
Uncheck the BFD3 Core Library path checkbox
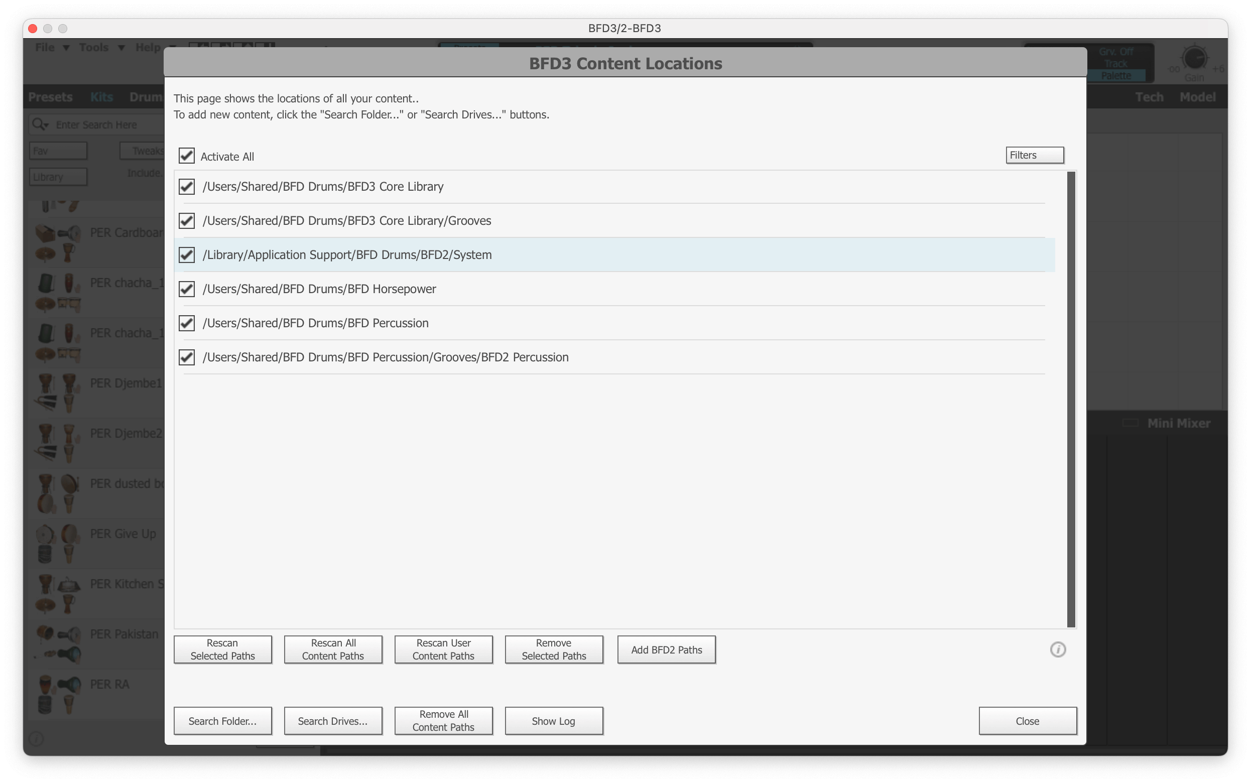click(186, 186)
